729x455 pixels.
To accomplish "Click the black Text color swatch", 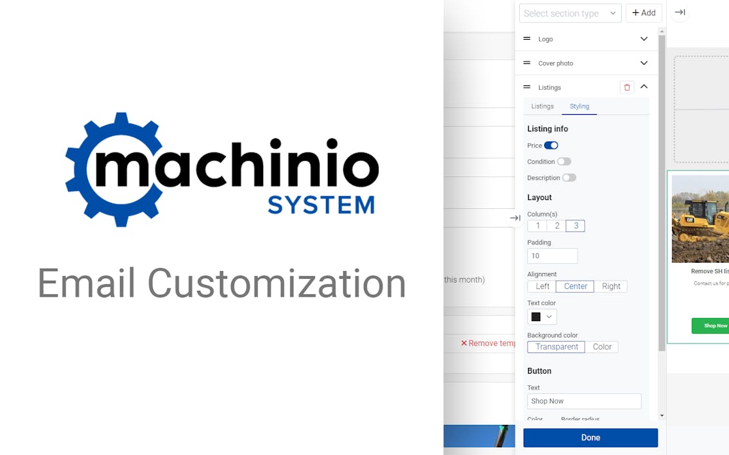I will (x=536, y=317).
